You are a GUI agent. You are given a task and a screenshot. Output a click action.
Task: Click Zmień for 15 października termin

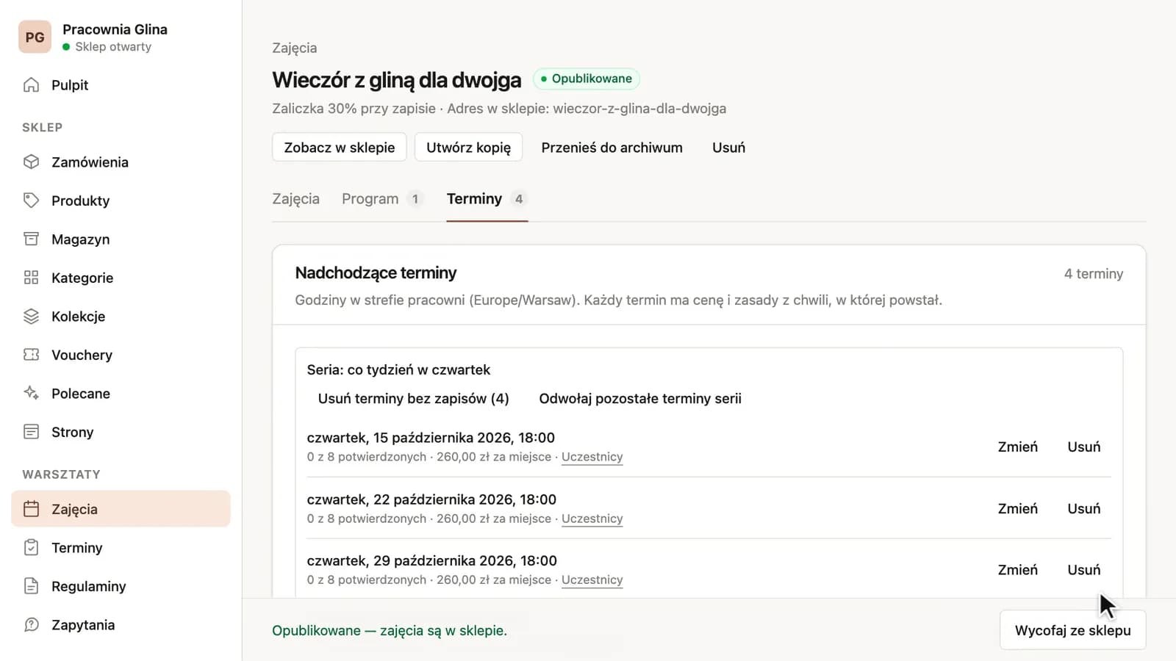tap(1017, 447)
